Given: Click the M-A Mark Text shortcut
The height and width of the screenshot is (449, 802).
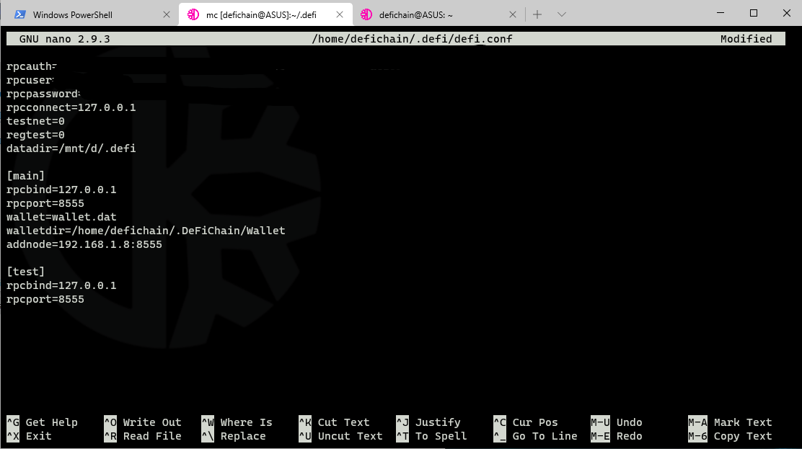Looking at the screenshot, I should [x=730, y=422].
